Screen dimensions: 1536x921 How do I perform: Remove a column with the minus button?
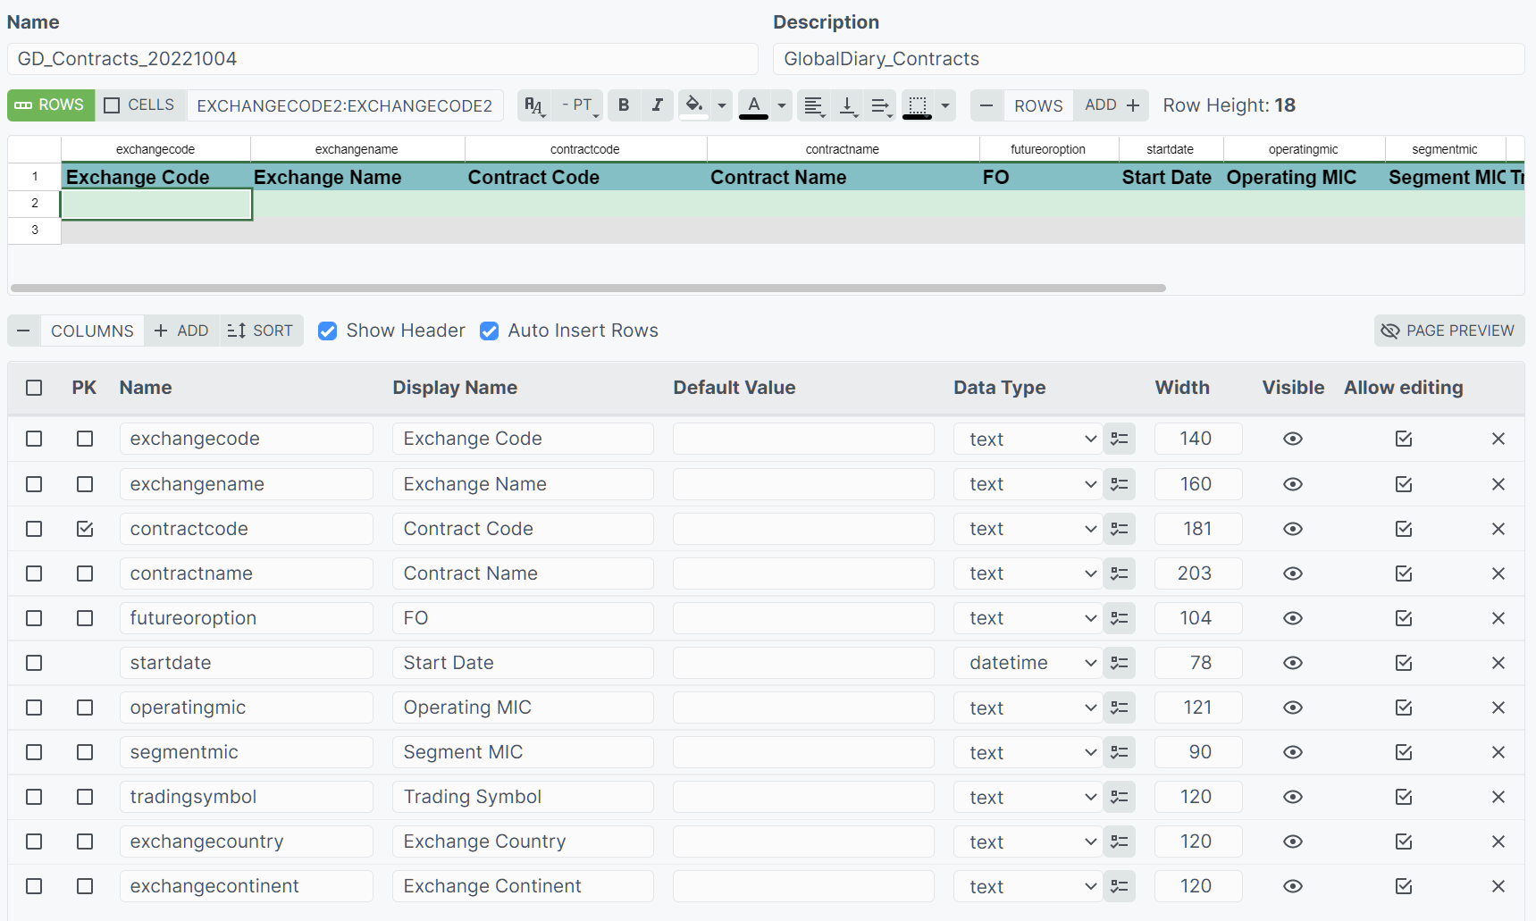(x=24, y=331)
